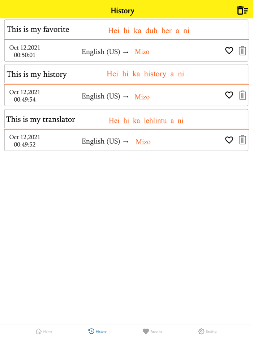Toggle the heart on 'This is my favorite'

[x=229, y=51]
